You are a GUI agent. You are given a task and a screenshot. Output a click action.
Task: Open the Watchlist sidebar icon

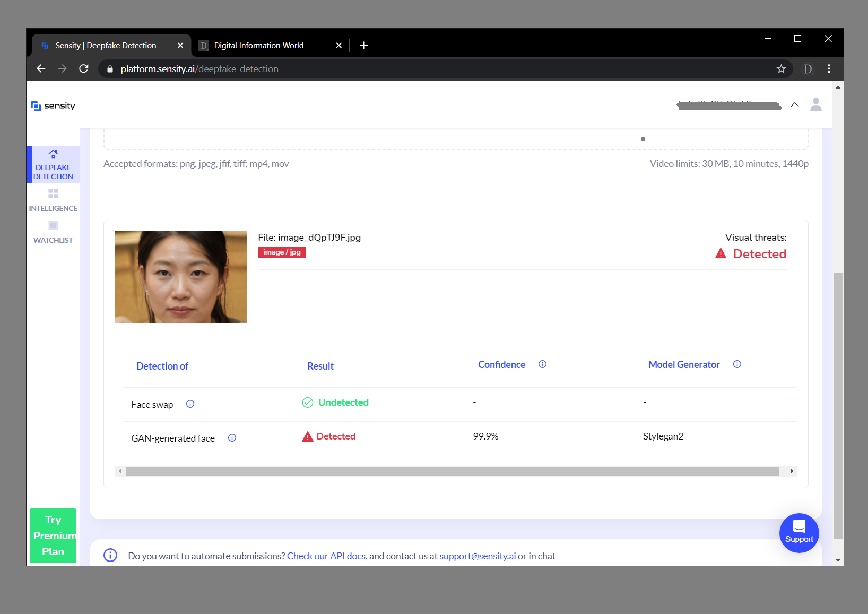click(53, 225)
